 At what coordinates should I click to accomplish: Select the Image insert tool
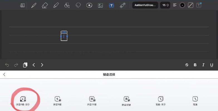[x=101, y=5]
